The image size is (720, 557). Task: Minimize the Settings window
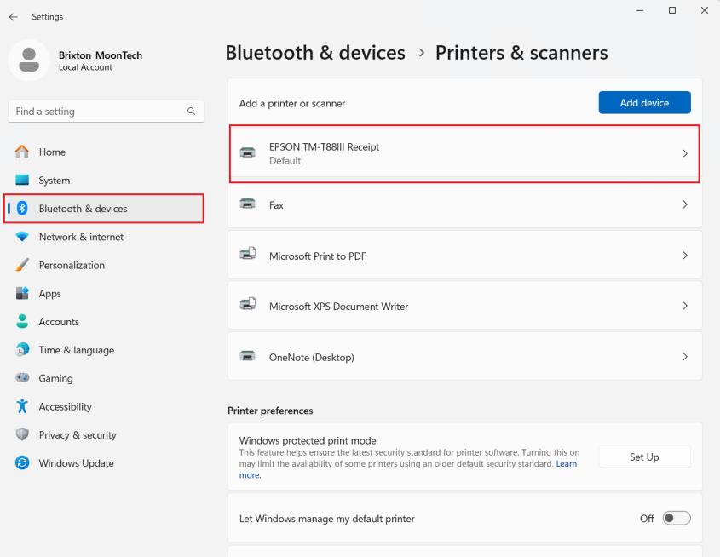pyautogui.click(x=640, y=10)
